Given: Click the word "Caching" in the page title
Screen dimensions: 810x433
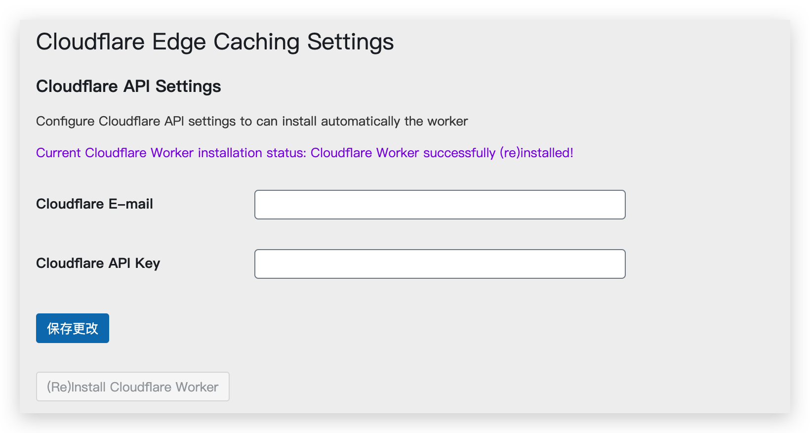Looking at the screenshot, I should pyautogui.click(x=256, y=42).
